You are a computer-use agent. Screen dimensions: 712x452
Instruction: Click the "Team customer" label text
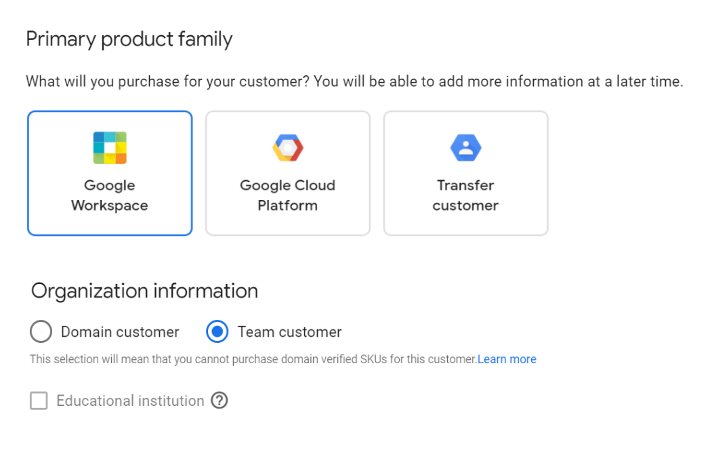289,332
